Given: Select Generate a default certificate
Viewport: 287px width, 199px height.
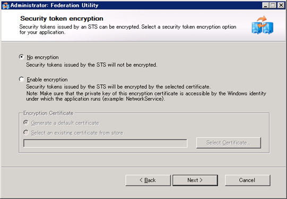Looking at the screenshot, I should click(26, 123).
